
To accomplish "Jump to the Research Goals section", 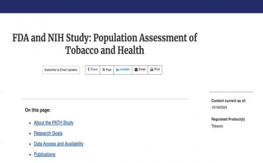I will coord(48,133).
